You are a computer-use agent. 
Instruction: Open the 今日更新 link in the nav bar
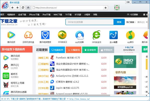132,15
